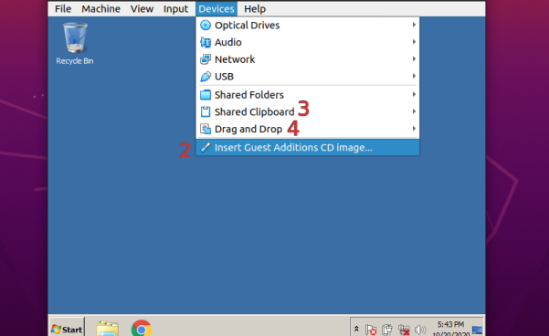549x336 pixels.
Task: Expand the Shared Clipboard submenu arrow
Action: [414, 111]
